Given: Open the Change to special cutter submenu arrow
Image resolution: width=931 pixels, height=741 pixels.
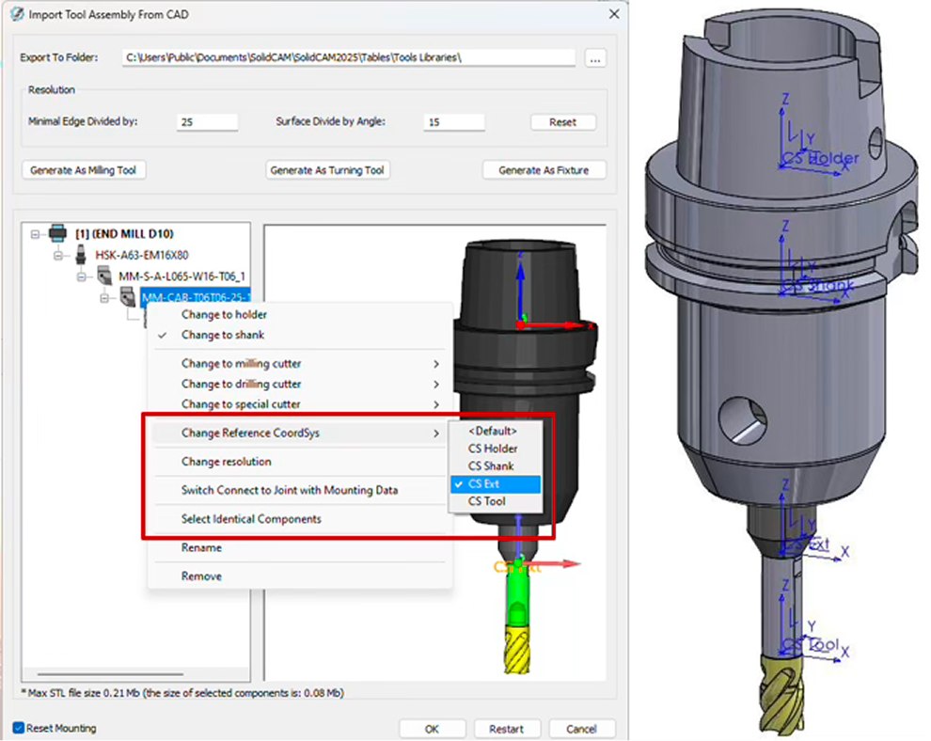Looking at the screenshot, I should (x=436, y=404).
